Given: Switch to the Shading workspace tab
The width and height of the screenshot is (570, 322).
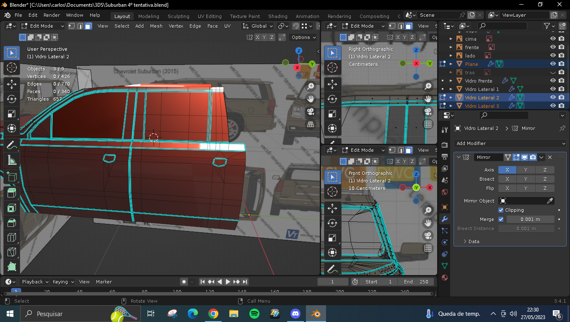Looking at the screenshot, I should pyautogui.click(x=278, y=16).
